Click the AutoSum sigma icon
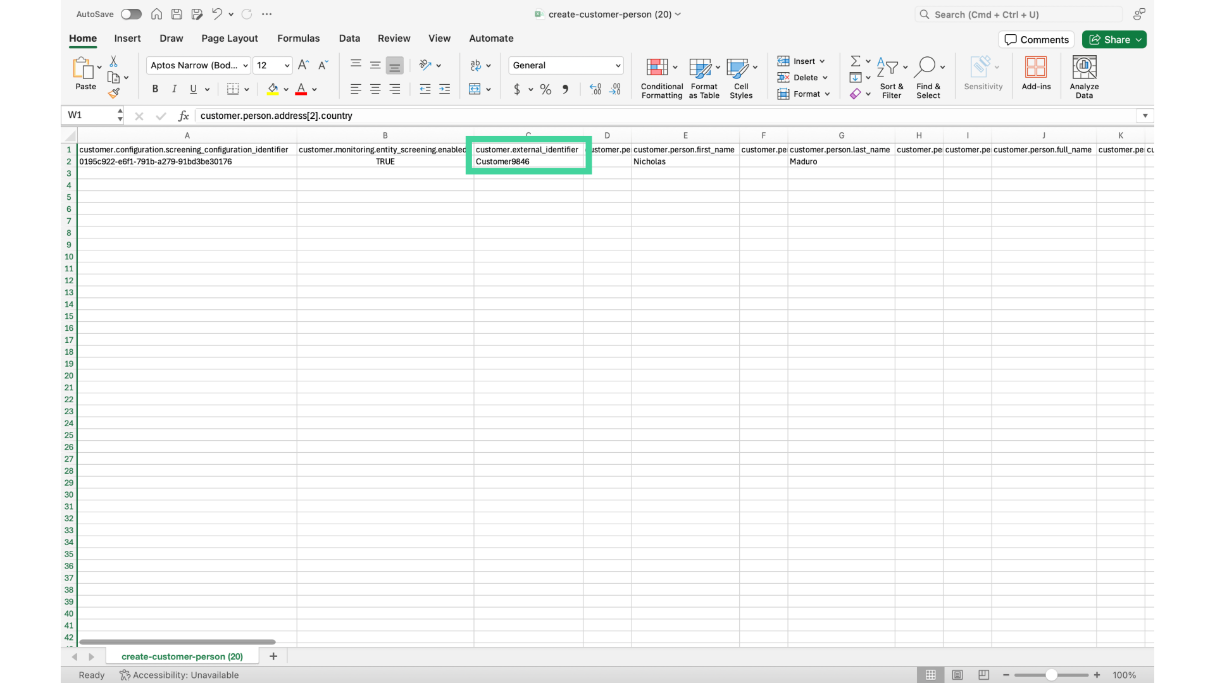The width and height of the screenshot is (1215, 683). [855, 61]
